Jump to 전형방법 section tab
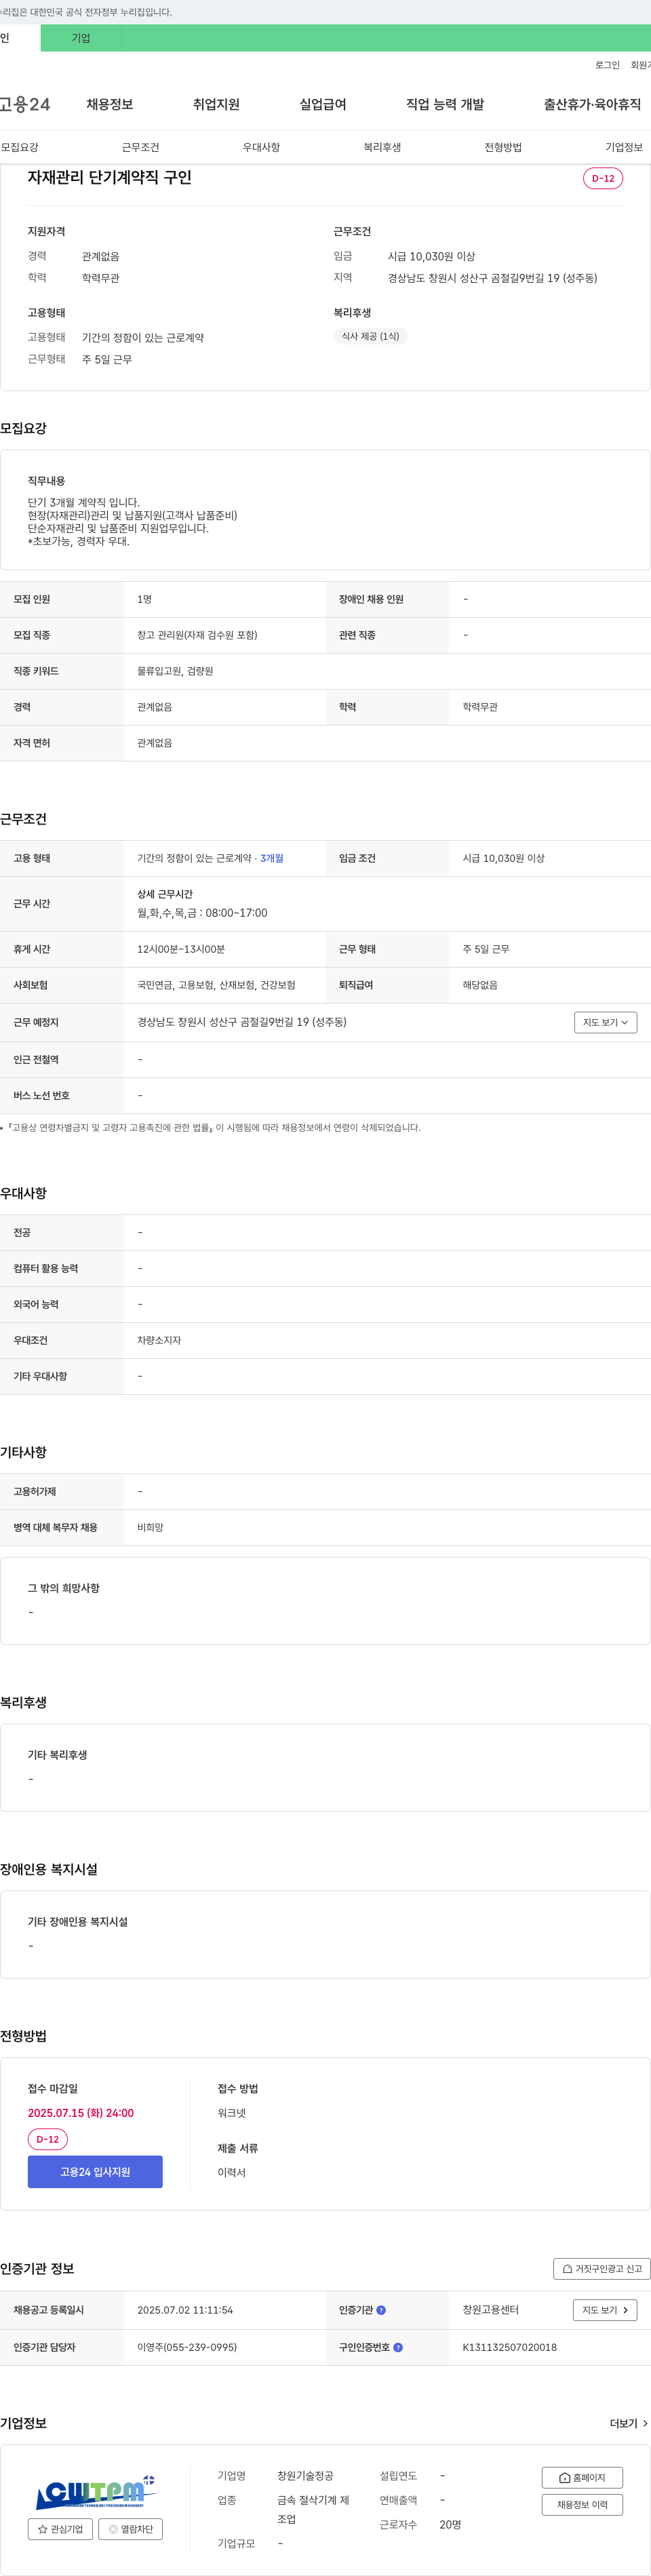This screenshot has width=651, height=2576. click(x=503, y=147)
